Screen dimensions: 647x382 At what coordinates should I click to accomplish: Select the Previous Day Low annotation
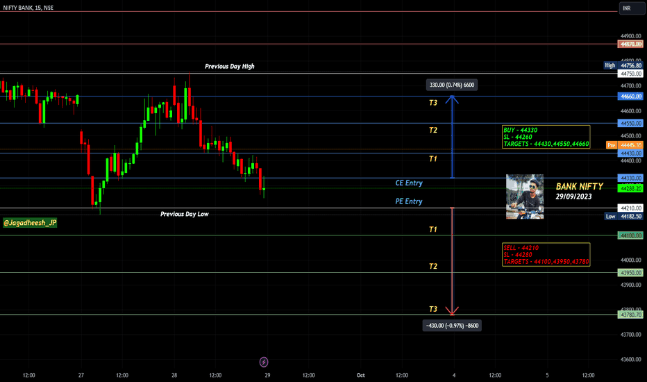(x=185, y=214)
